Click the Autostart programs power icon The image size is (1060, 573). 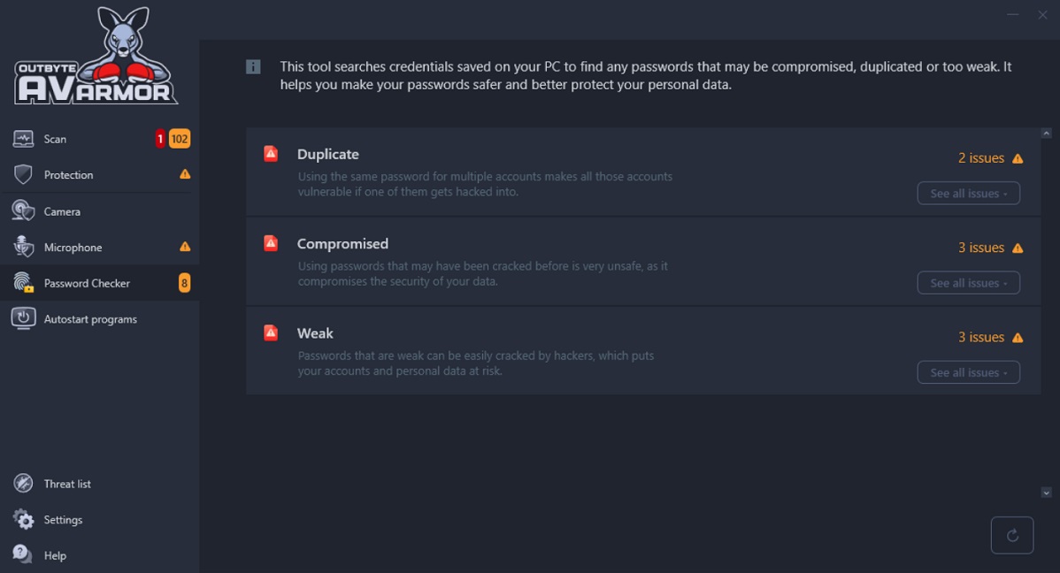23,318
